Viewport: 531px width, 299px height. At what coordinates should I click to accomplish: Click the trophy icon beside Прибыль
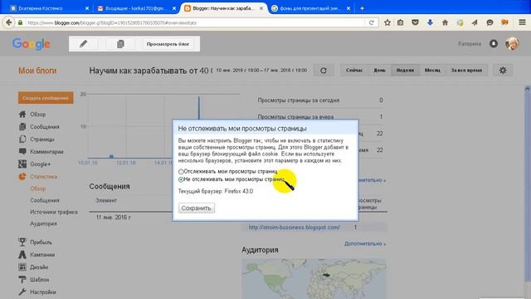22,242
